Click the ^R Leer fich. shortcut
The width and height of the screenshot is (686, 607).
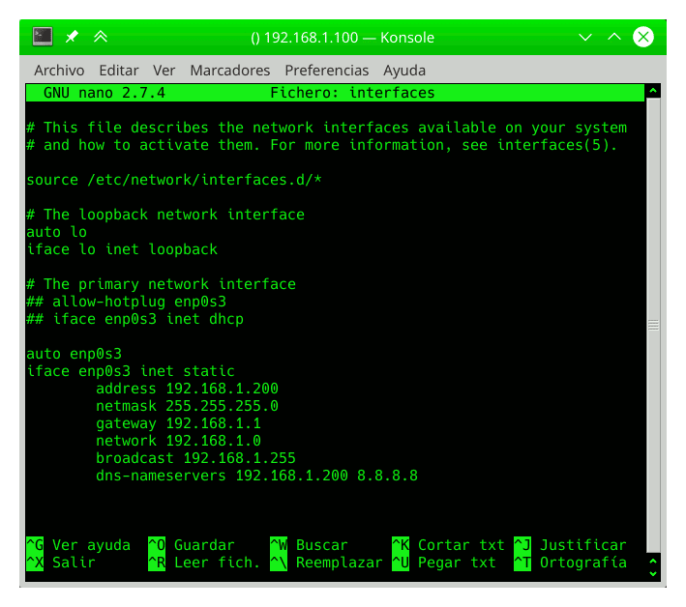[204, 563]
